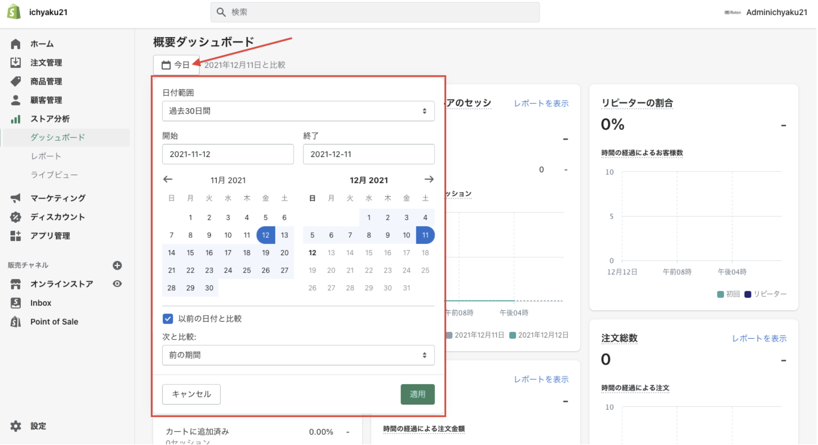
Task: Click the 注文総数 card title
Action: (619, 338)
